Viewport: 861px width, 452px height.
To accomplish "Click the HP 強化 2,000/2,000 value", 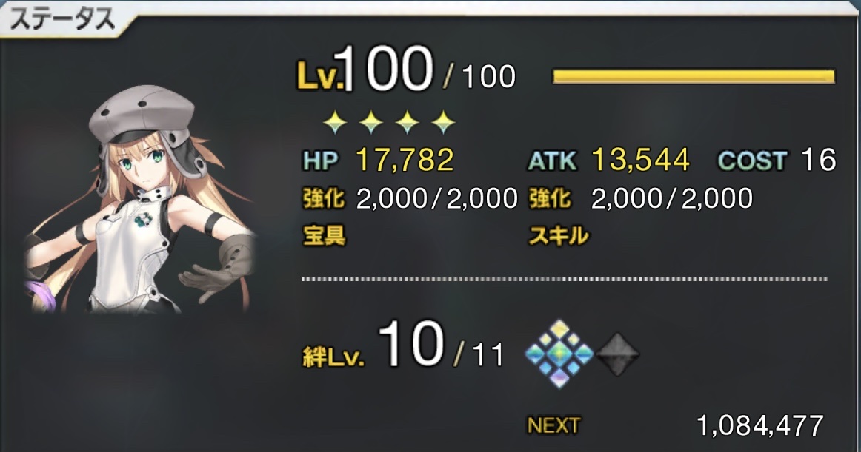I will [x=437, y=198].
